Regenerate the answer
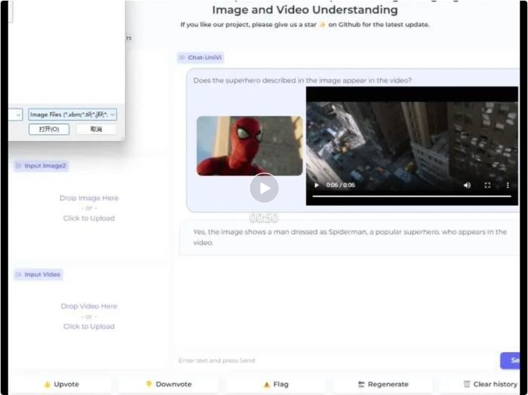 (383, 384)
